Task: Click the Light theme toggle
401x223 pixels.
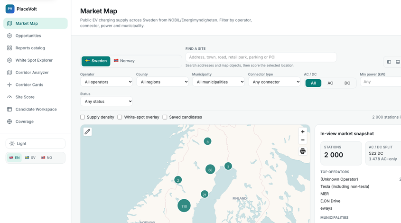Action: 36,143
